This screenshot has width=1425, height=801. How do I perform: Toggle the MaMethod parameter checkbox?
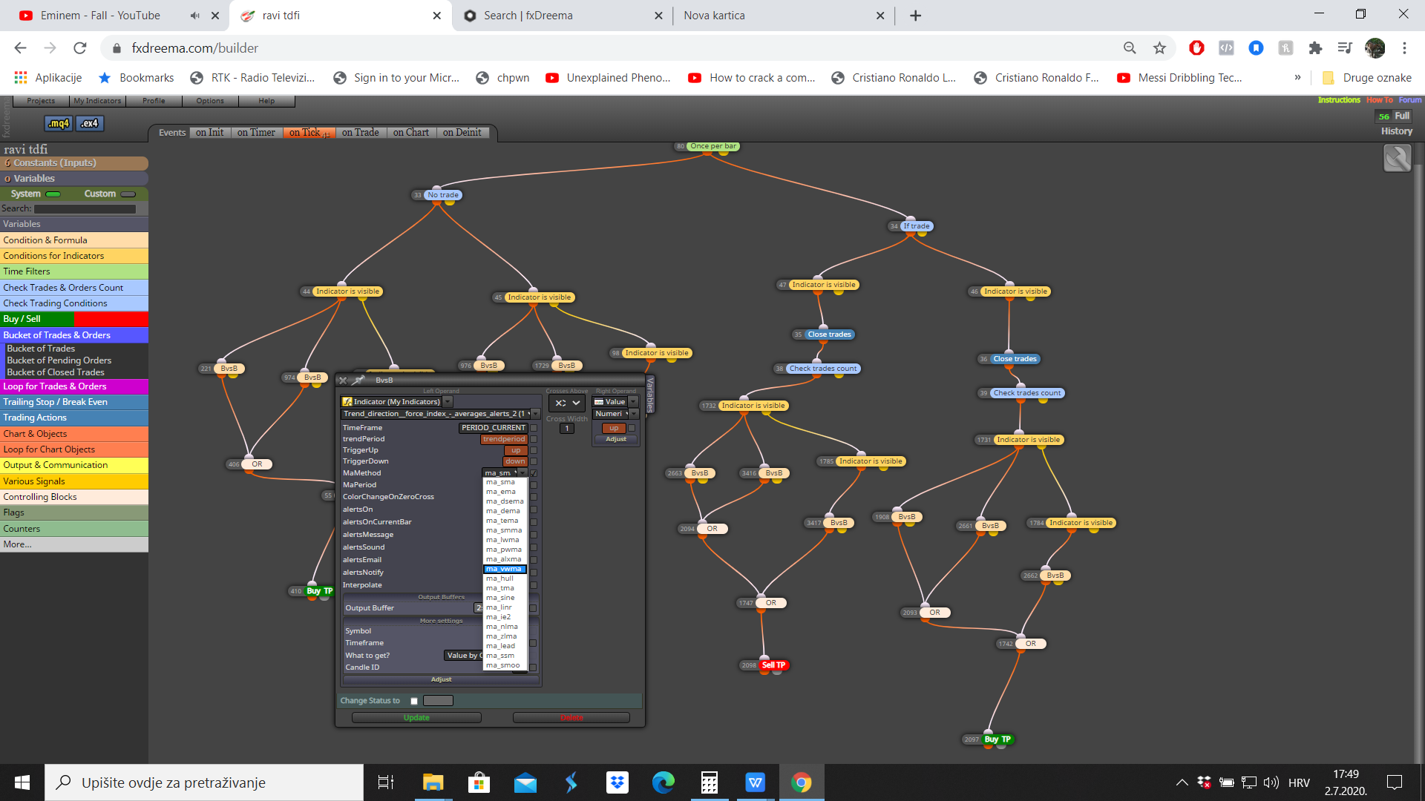tap(534, 473)
